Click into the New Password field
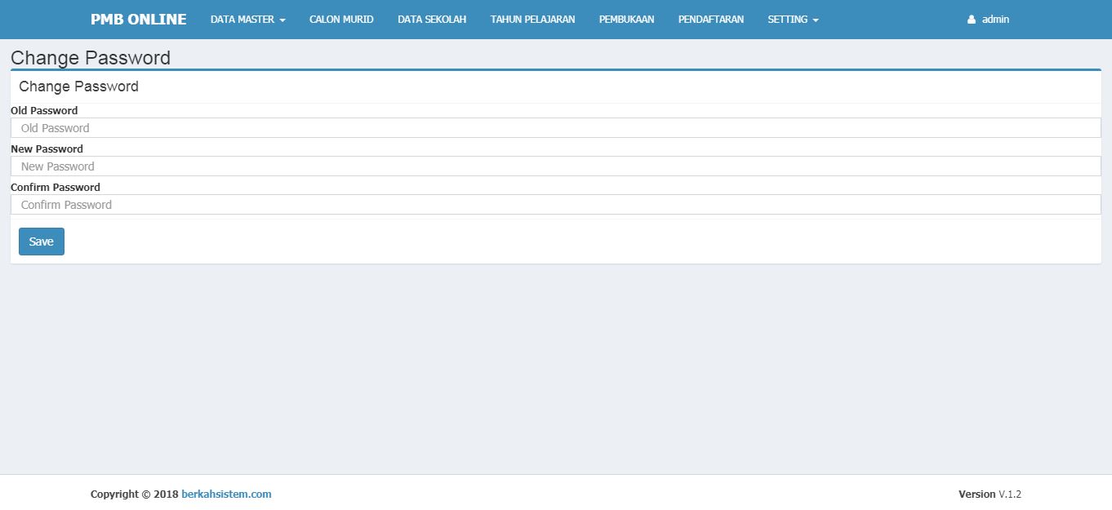Screen dimensions: 1112x510 point(555,166)
